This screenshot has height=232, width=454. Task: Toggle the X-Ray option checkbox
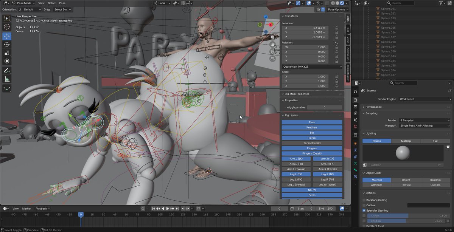[364, 216]
